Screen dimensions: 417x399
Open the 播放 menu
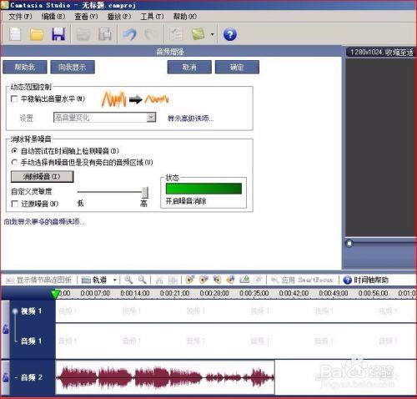pyautogui.click(x=119, y=17)
